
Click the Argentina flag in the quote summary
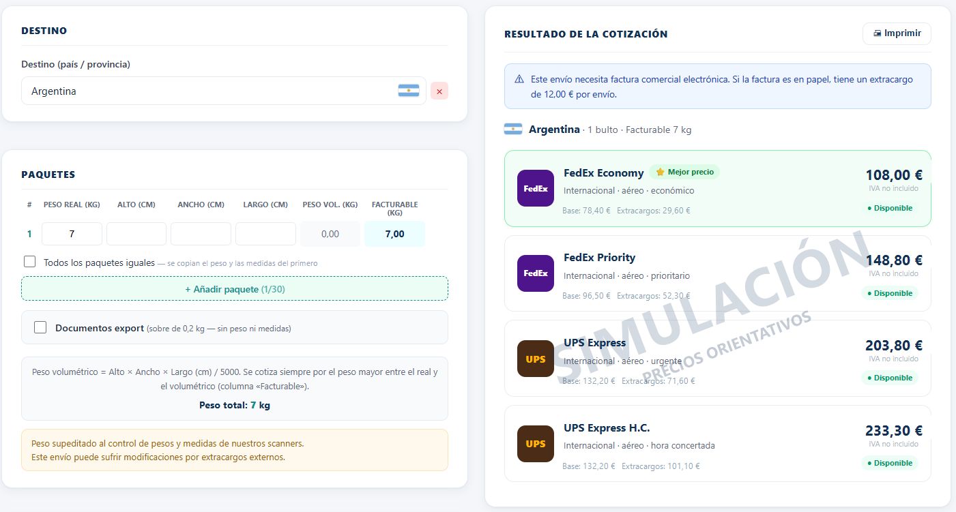coord(513,129)
